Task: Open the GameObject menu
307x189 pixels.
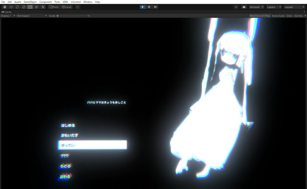Action: (30, 2)
